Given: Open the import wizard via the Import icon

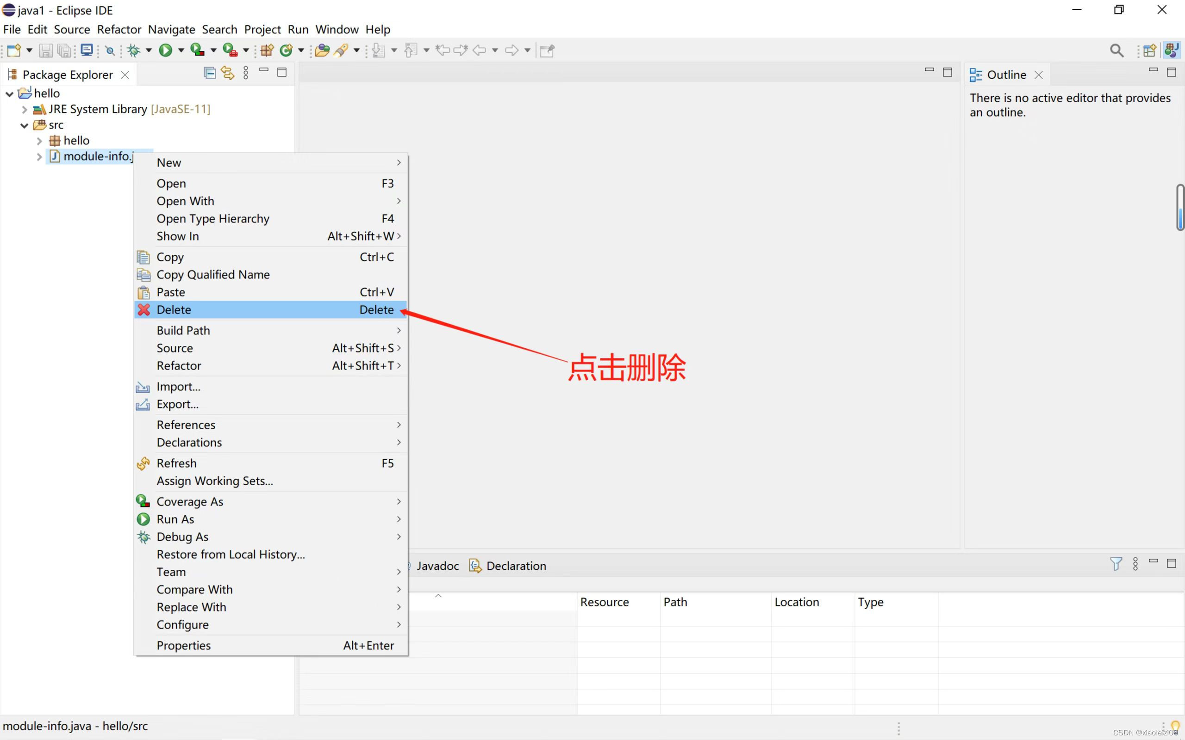Looking at the screenshot, I should tap(178, 386).
